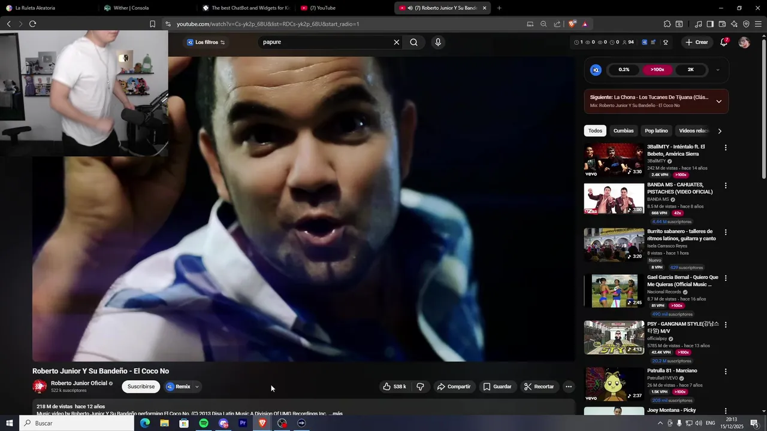The width and height of the screenshot is (767, 431).
Task: Click the share page icon in address bar
Action: [x=557, y=24]
